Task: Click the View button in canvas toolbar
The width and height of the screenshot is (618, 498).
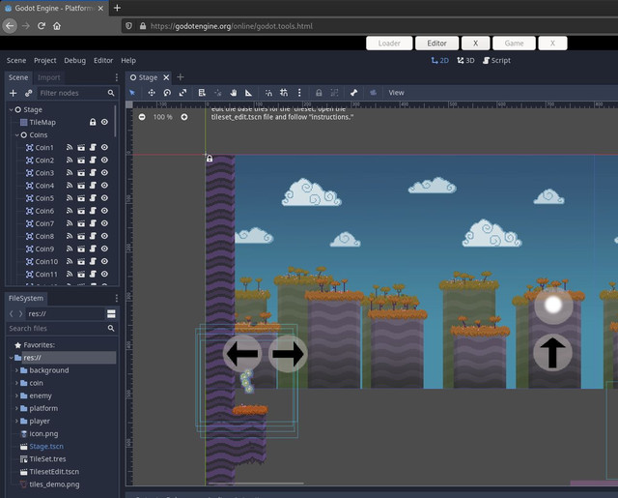Action: coord(396,93)
